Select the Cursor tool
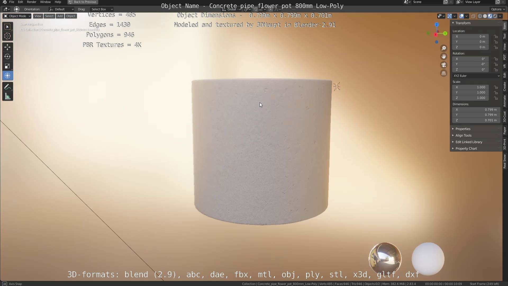This screenshot has width=508, height=286. tap(7, 36)
